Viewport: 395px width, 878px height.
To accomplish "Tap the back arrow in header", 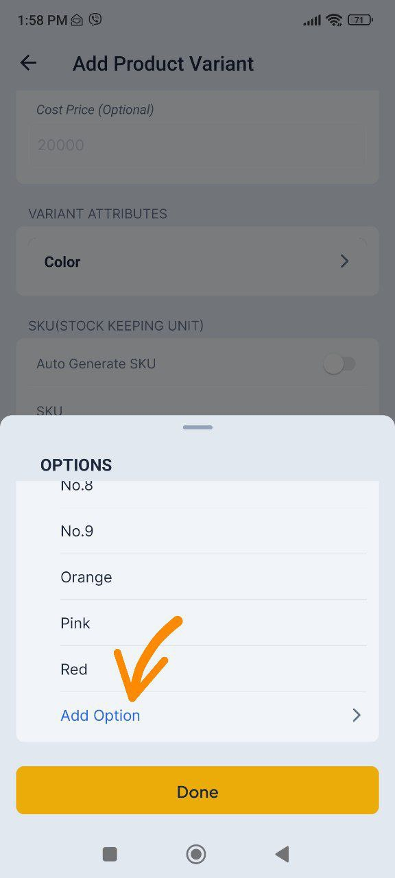I will pyautogui.click(x=28, y=63).
